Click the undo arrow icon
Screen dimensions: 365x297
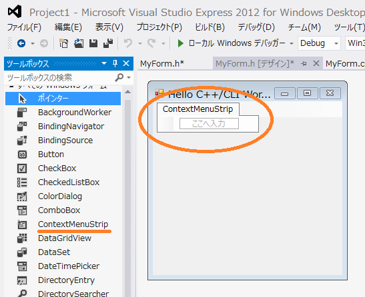[128, 43]
